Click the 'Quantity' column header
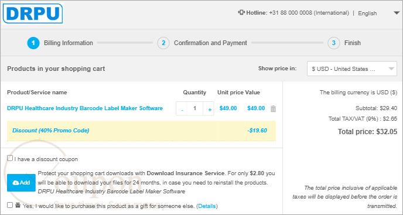The width and height of the screenshot is (403, 215). click(194, 93)
